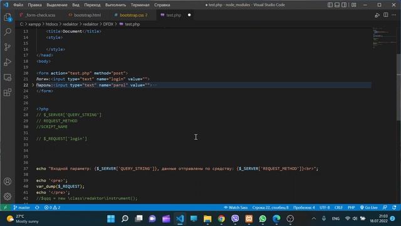
Task: Switch to bootstrap.css tab
Action: 131,15
